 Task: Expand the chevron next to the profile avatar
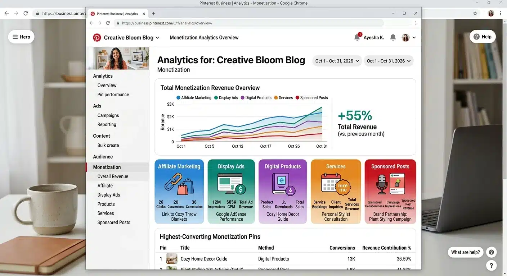click(x=414, y=37)
